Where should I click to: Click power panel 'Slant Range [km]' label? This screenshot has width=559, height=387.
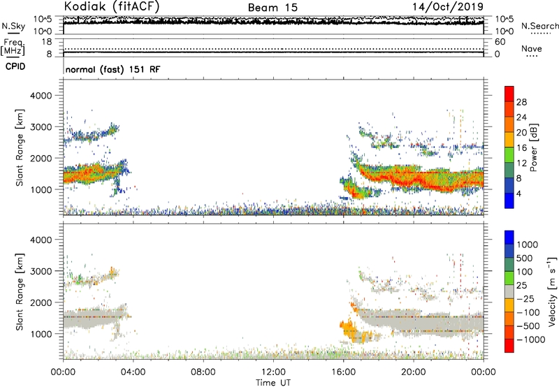click(20, 147)
